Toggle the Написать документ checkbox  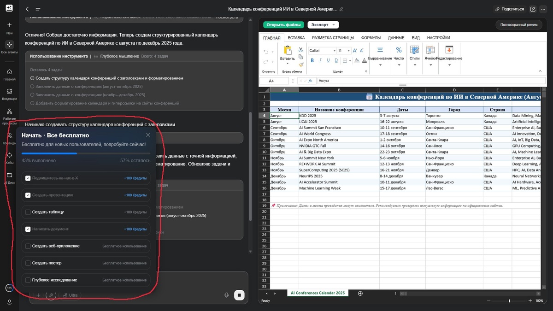tap(28, 229)
